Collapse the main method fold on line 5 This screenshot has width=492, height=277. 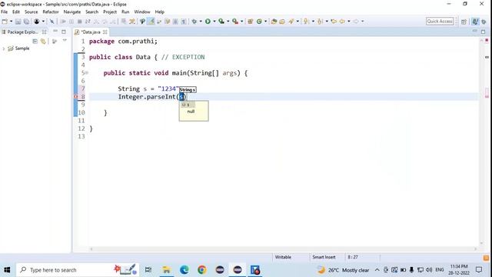(87, 73)
